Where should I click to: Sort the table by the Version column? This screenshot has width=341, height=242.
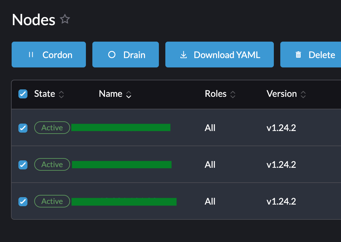(x=303, y=95)
